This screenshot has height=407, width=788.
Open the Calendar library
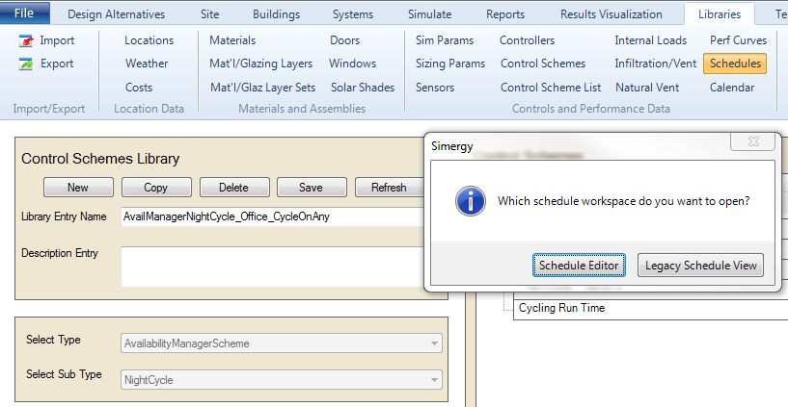tap(732, 88)
